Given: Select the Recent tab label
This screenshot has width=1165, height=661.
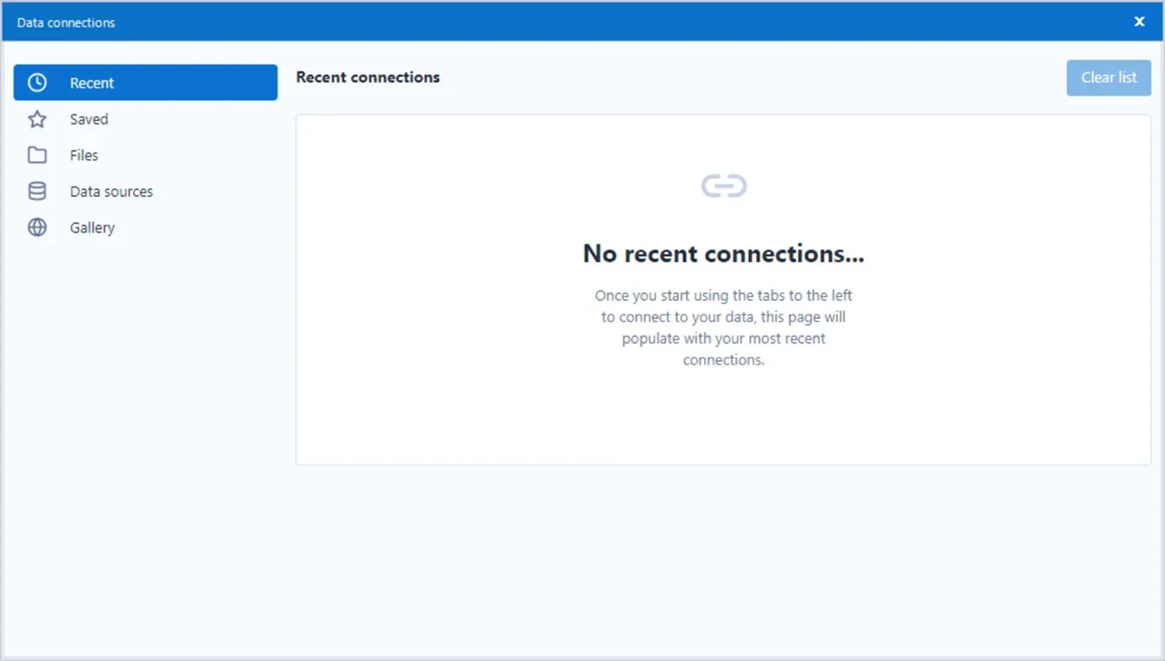Looking at the screenshot, I should coord(92,83).
